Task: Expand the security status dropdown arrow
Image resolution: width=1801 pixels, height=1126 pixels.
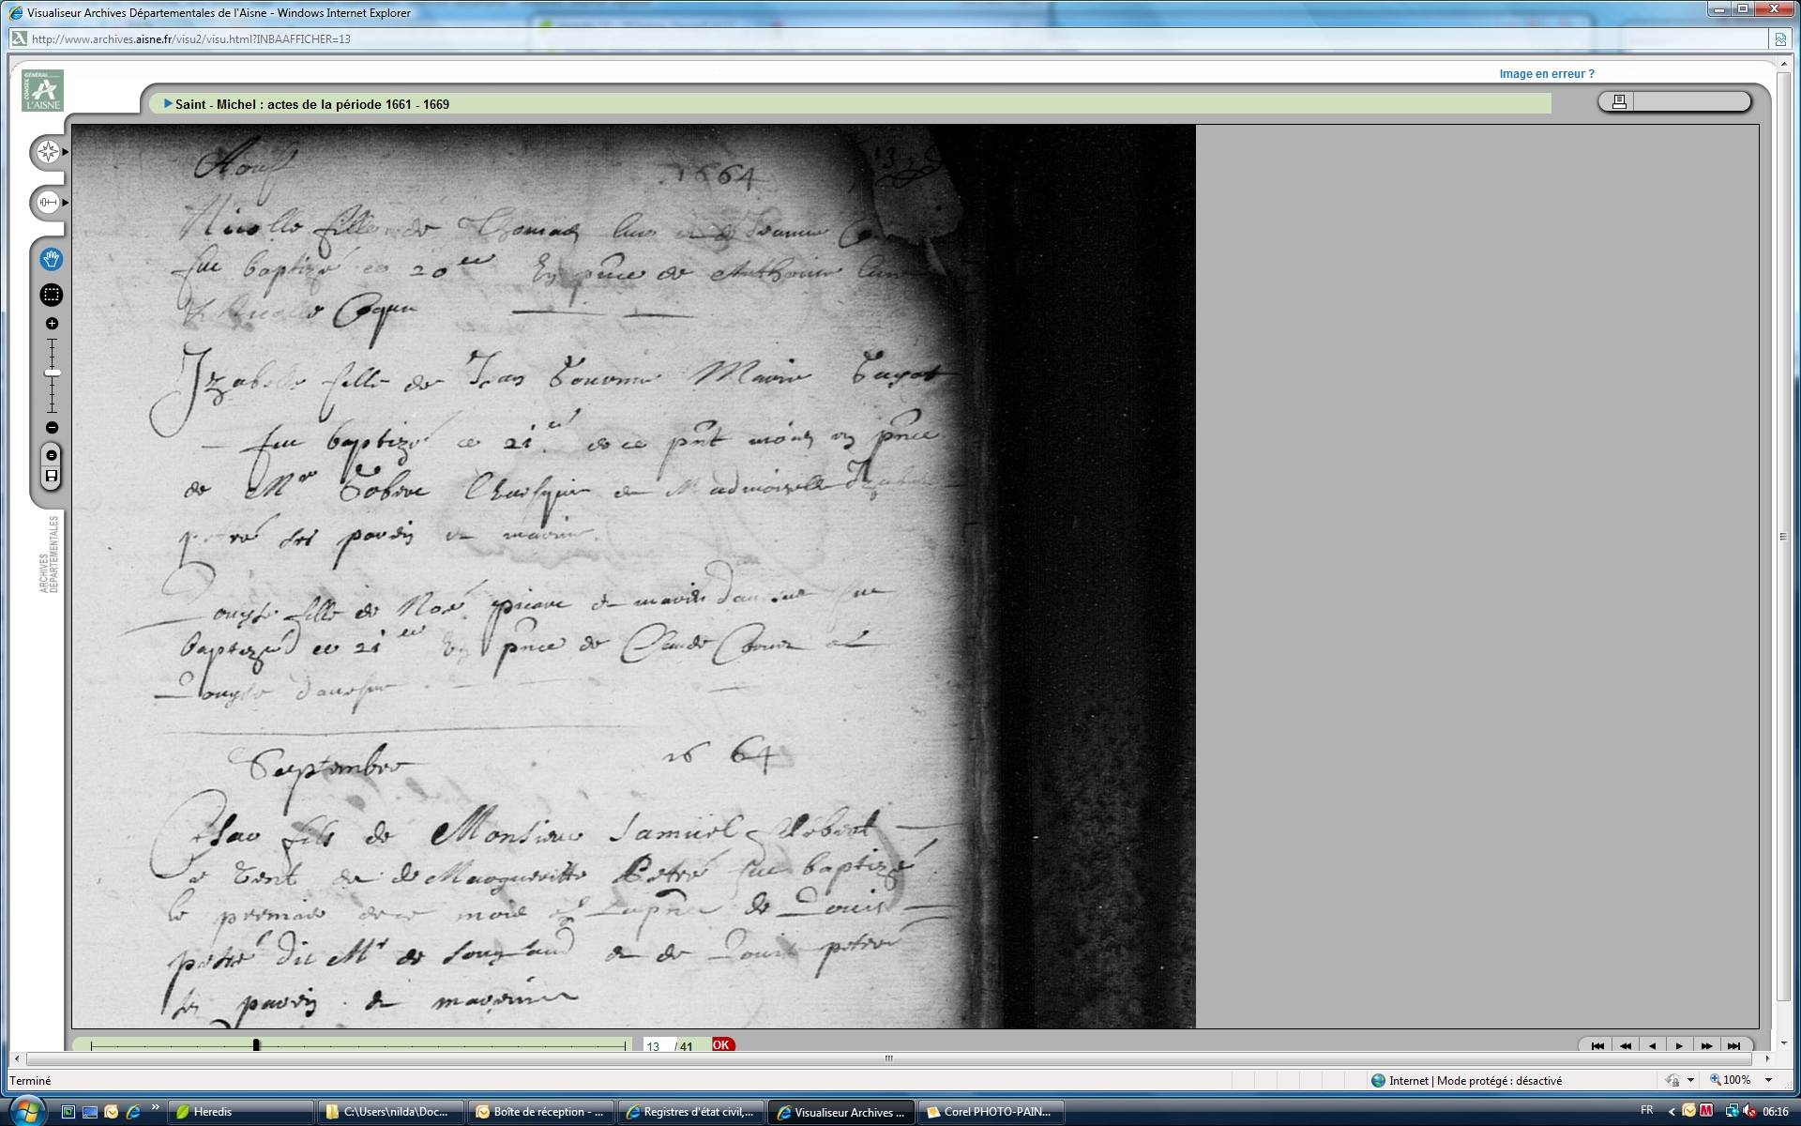Action: click(x=1690, y=1080)
